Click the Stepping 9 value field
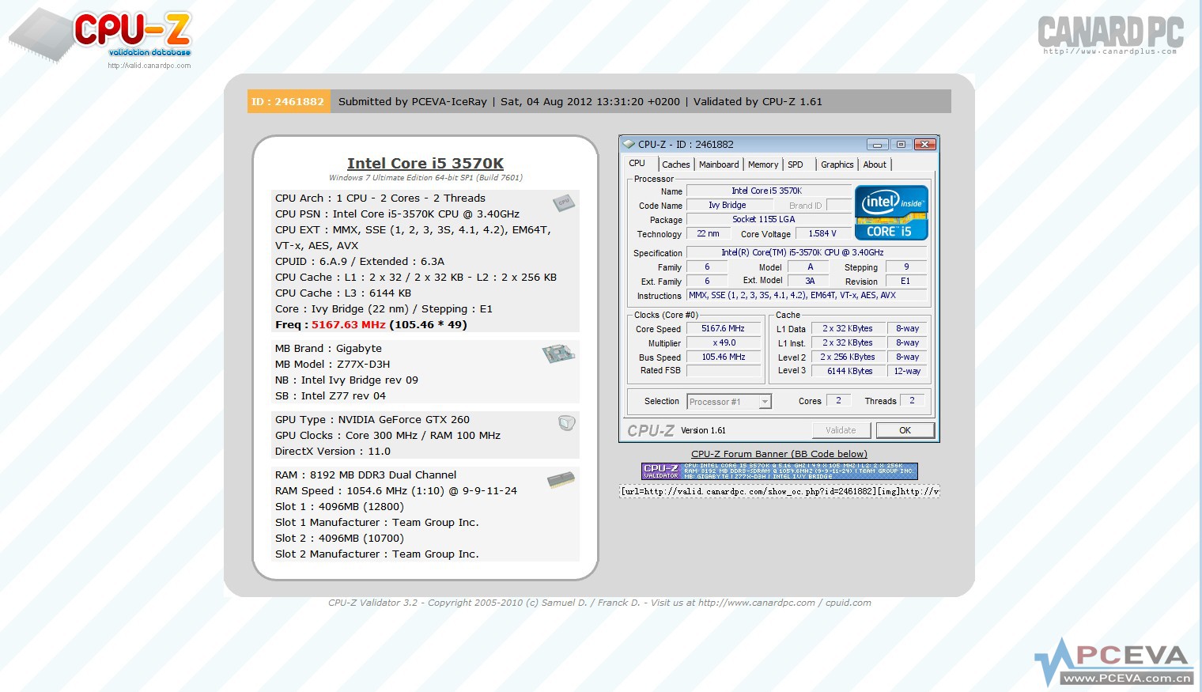This screenshot has height=692, width=1202. tap(906, 267)
